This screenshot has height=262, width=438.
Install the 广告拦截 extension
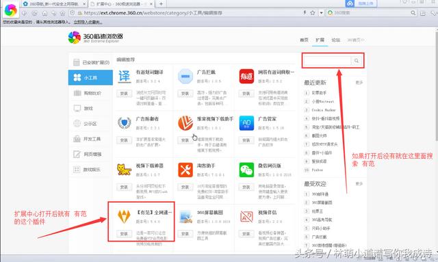[185, 93]
